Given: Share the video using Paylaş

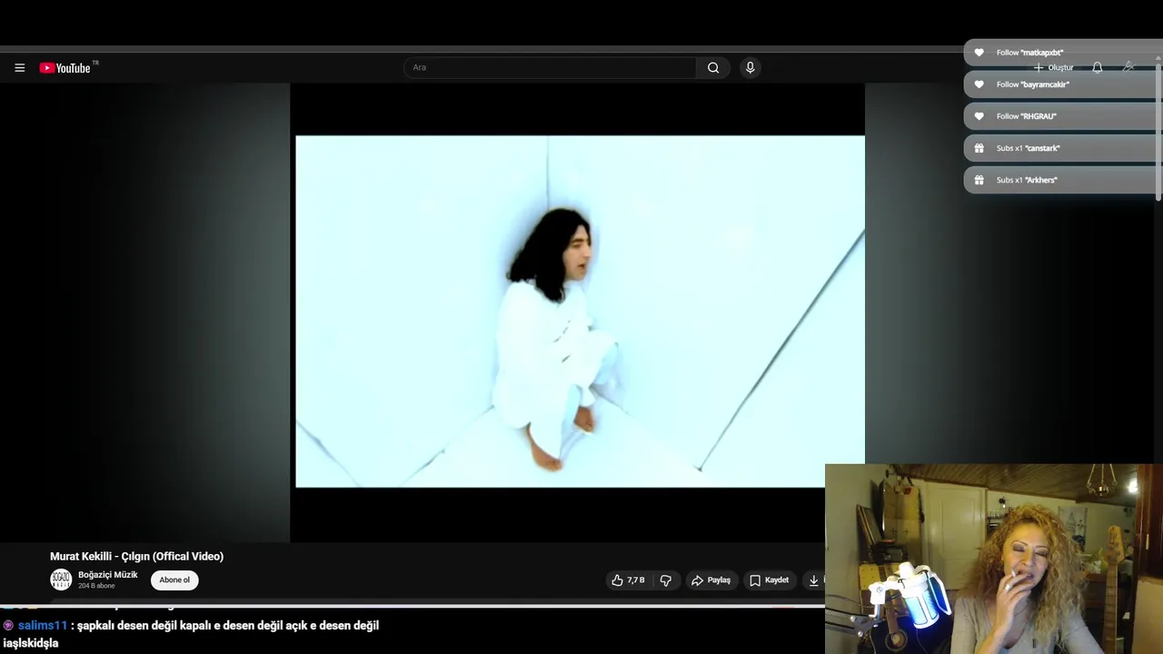Looking at the screenshot, I should pos(711,580).
